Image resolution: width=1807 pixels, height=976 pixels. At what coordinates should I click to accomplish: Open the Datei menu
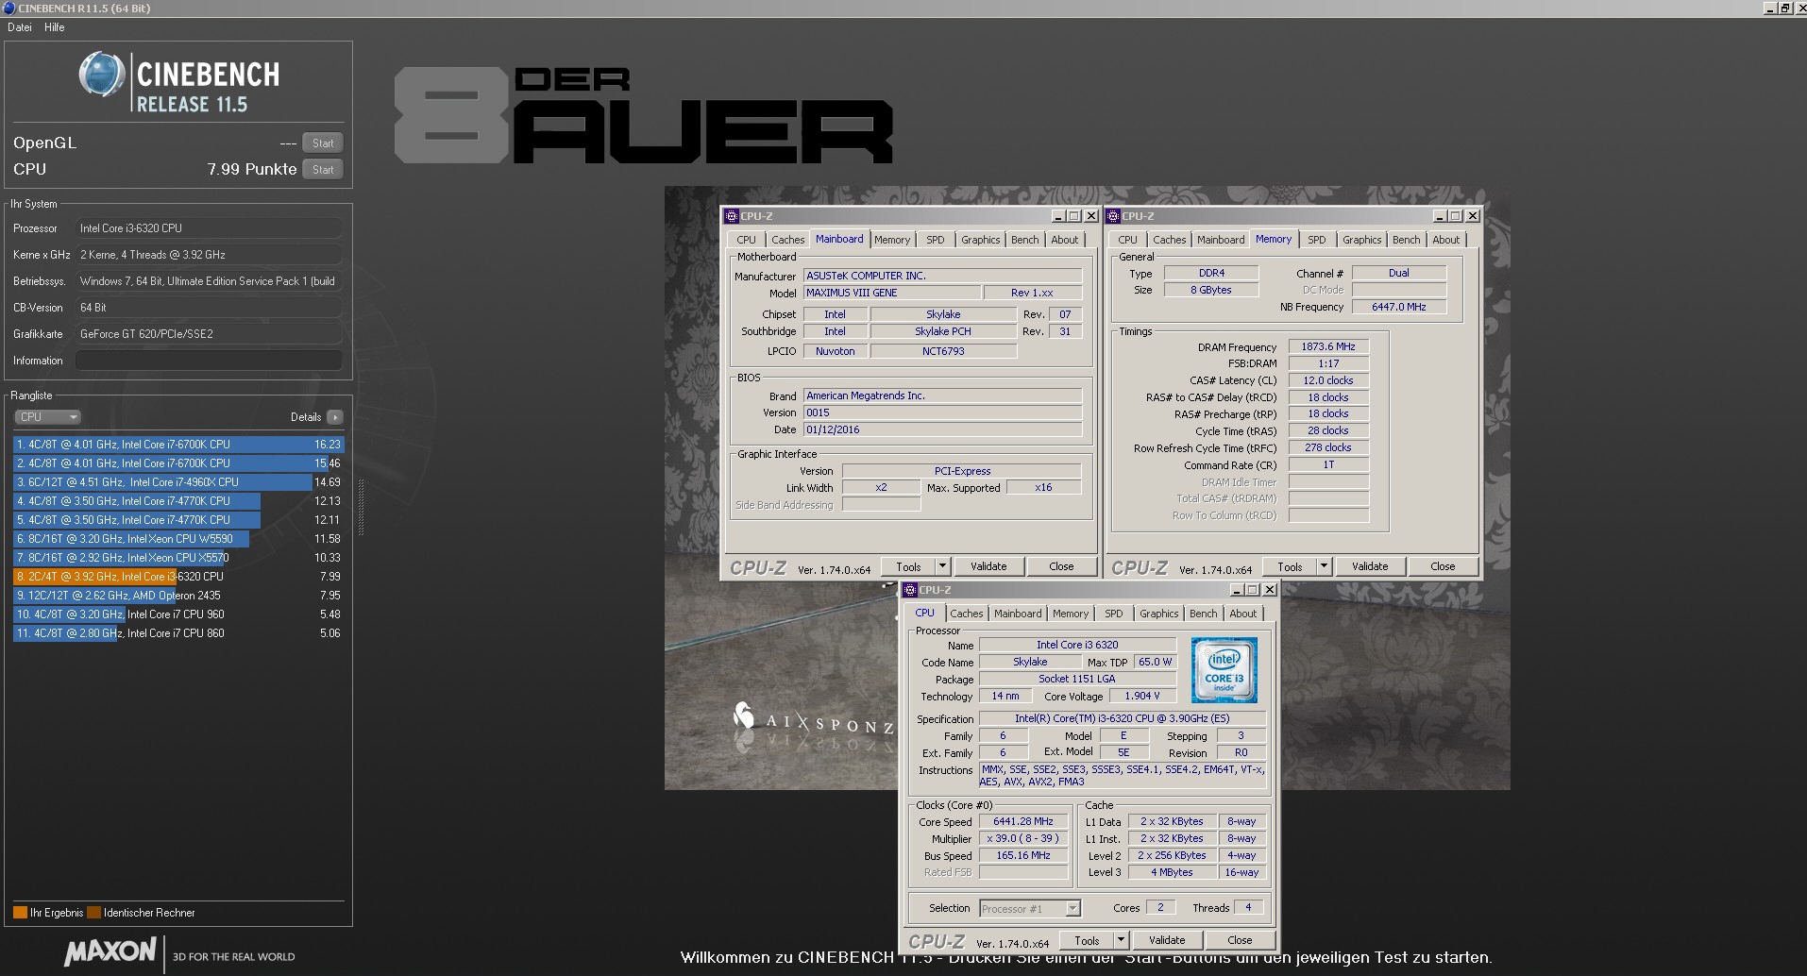20,27
